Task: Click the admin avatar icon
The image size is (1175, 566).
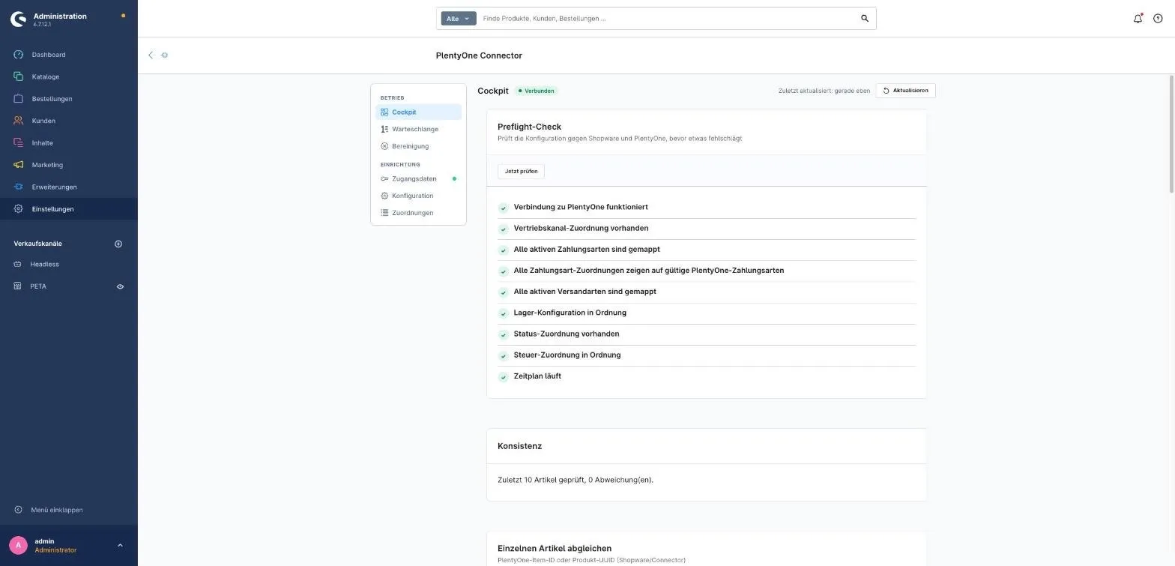Action: tap(18, 546)
